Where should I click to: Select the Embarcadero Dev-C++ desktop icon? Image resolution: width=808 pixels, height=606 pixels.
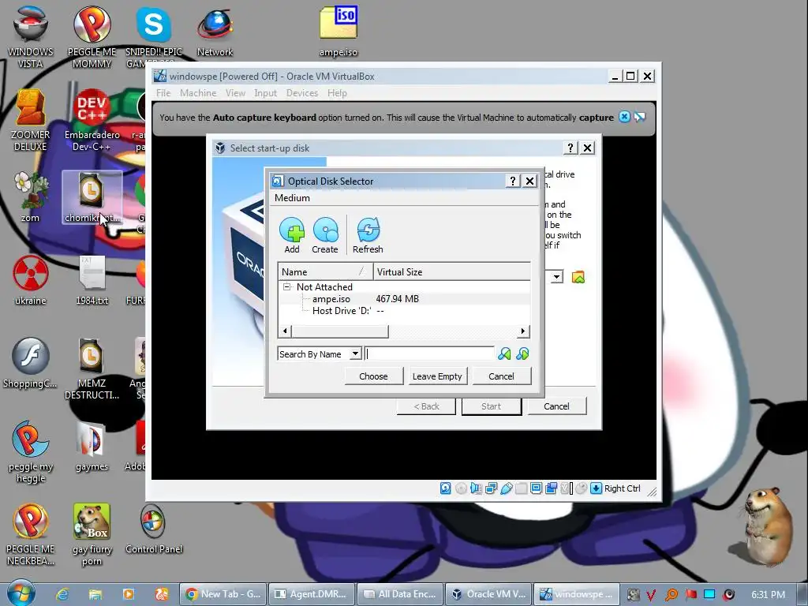pos(92,120)
